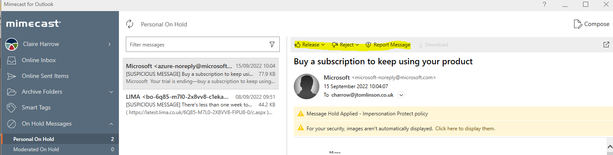Image resolution: width=613 pixels, height=155 pixels.
Task: Open the filter funnel icon in search box
Action: pyautogui.click(x=272, y=44)
